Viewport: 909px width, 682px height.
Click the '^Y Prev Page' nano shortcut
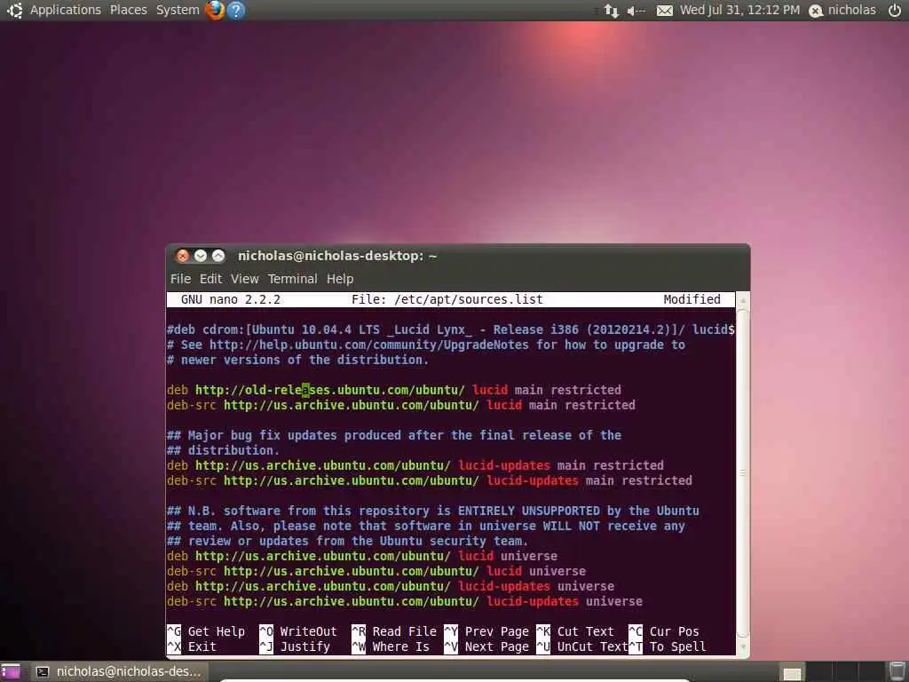click(486, 631)
